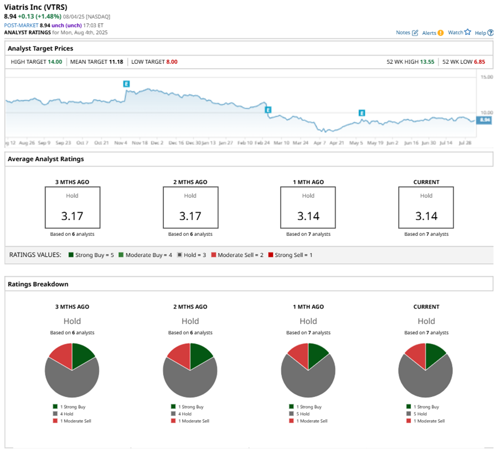Screen dimensions: 500x453
Task: Open the Help question mark icon
Action: (491, 33)
